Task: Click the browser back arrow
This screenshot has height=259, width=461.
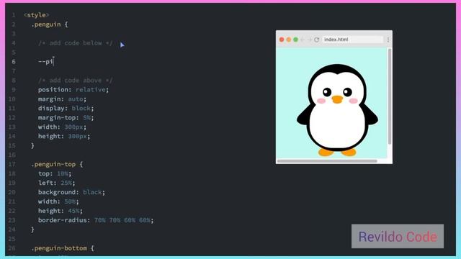Action: click(x=303, y=40)
